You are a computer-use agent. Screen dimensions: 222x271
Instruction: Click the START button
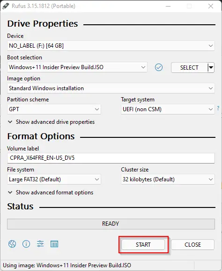[143, 244]
